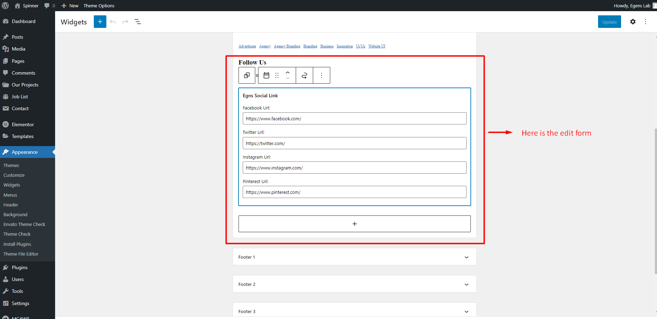Click the Facebook Url input field

(x=354, y=119)
